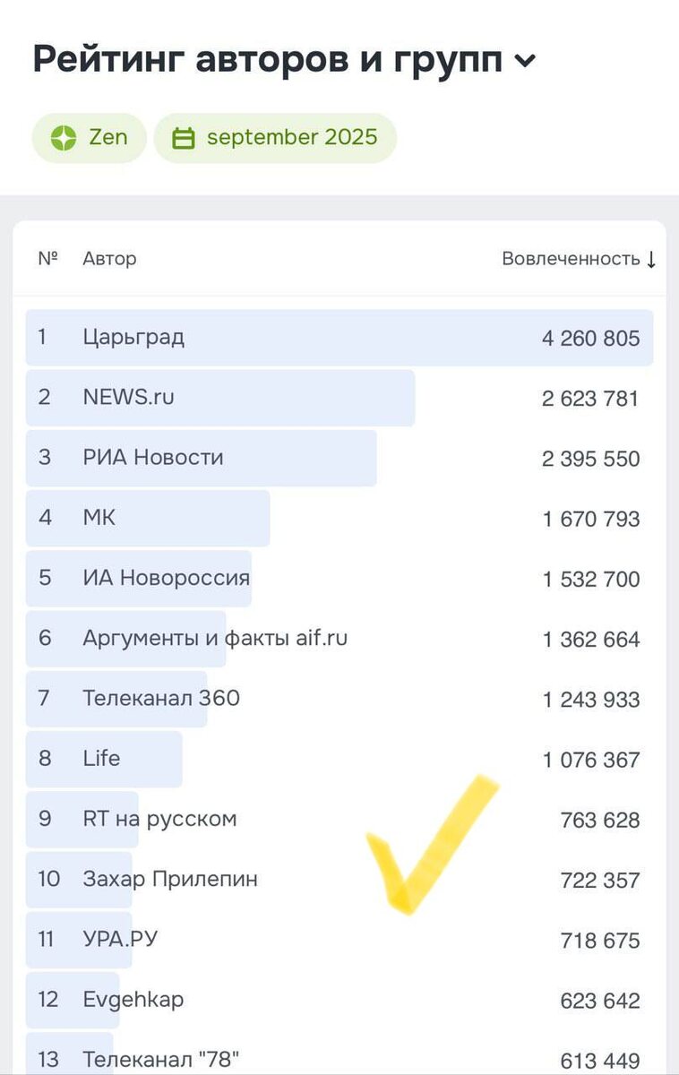Click the yellow checkmark overlay
Screen dimensions: 679x1075
tap(432, 845)
